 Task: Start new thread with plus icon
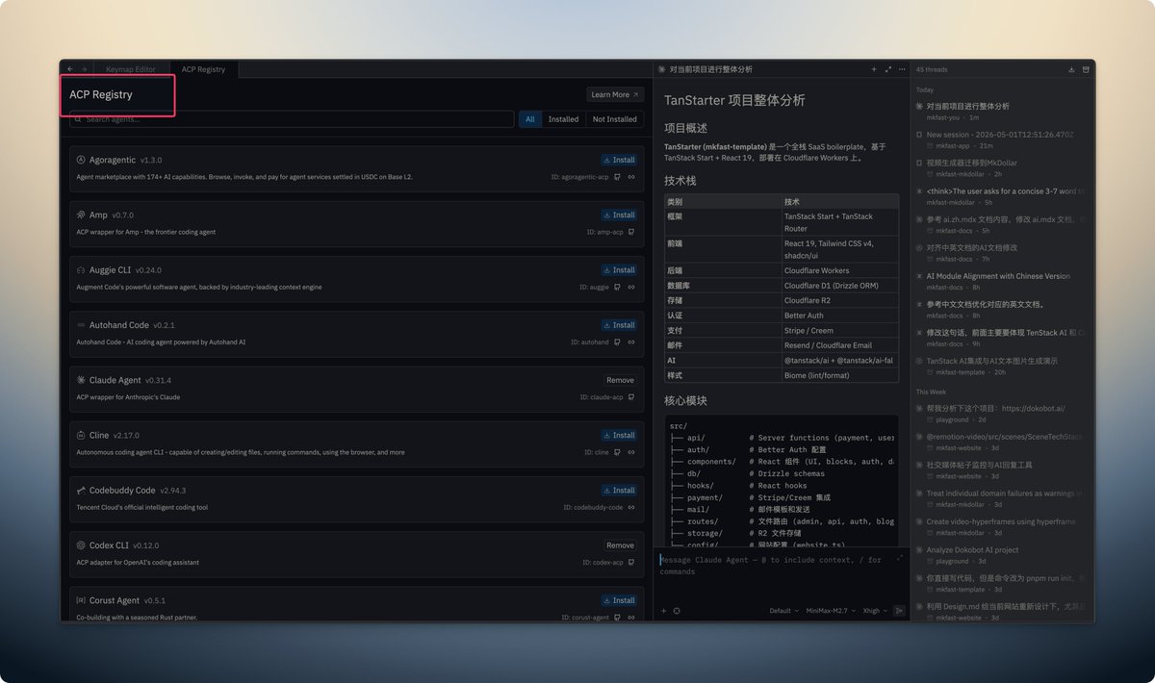tap(874, 69)
